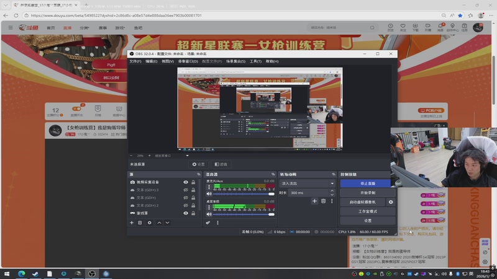
Task: Open OBS 编辑(E) menu
Action: (151, 61)
